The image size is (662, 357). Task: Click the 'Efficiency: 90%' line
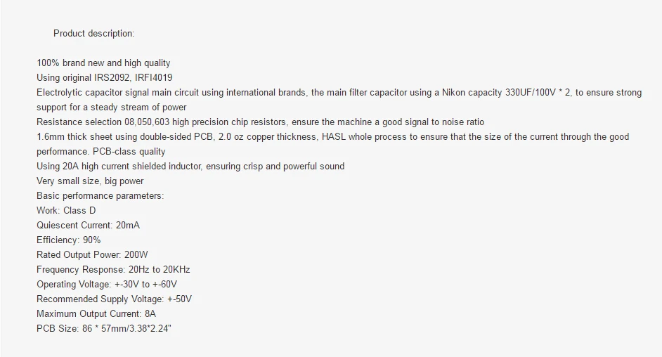click(69, 240)
